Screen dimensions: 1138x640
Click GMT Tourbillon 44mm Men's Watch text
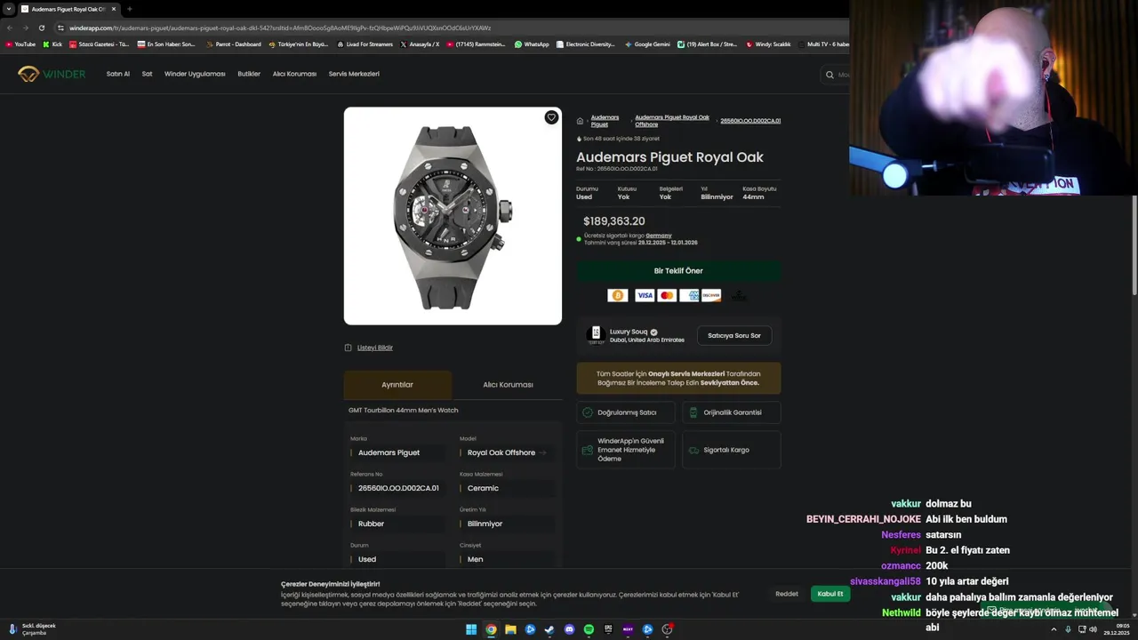404,411
